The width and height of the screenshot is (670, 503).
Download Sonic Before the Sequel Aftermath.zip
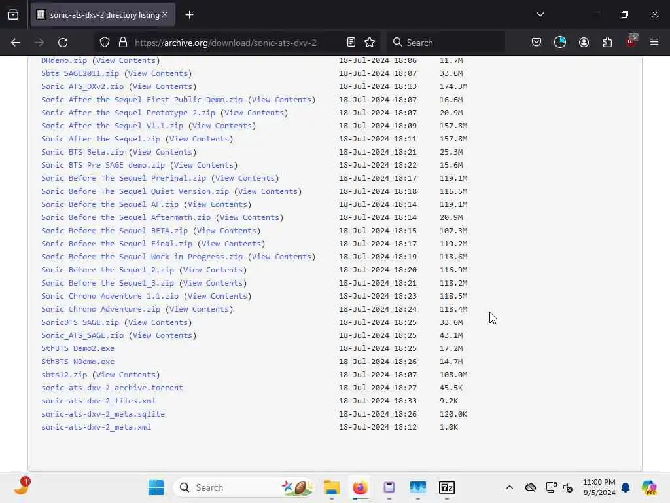[126, 217]
